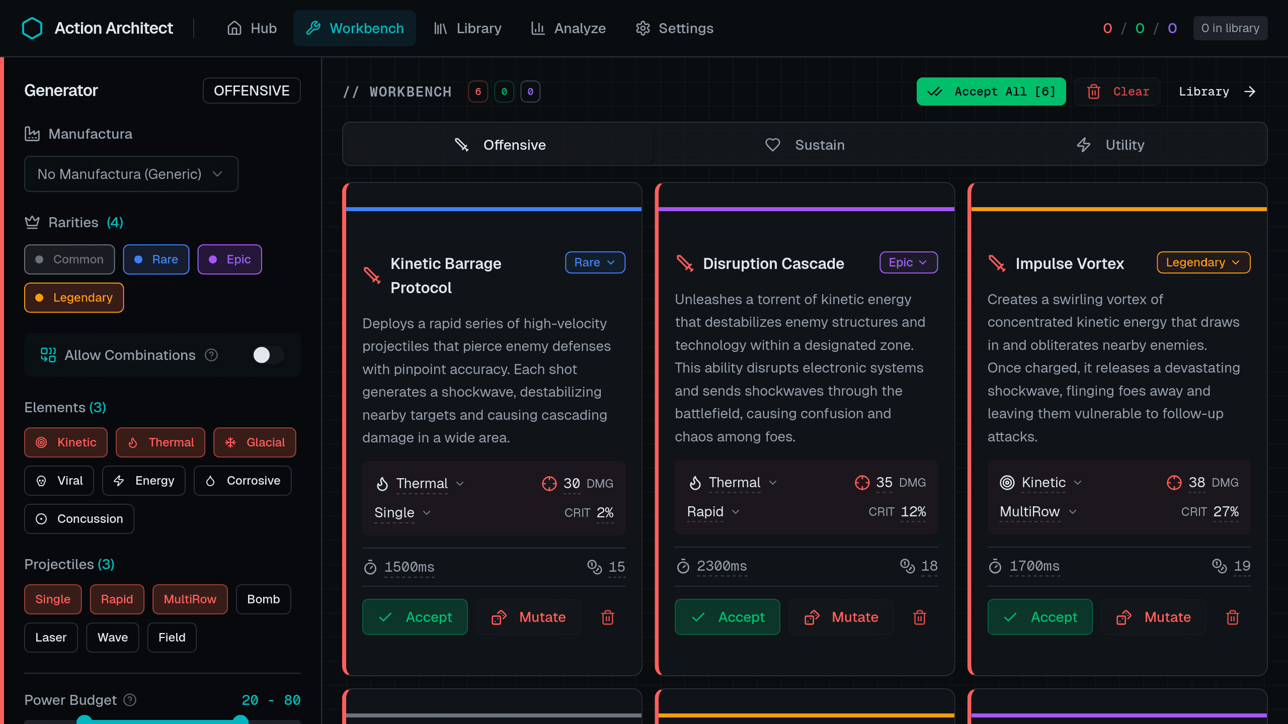The width and height of the screenshot is (1288, 724).
Task: Click the 1500ms cooldown value
Action: (409, 567)
